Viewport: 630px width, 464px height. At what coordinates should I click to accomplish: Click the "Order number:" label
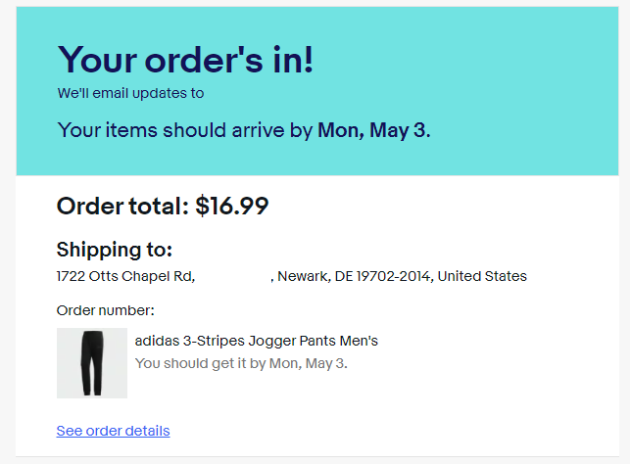tap(105, 310)
